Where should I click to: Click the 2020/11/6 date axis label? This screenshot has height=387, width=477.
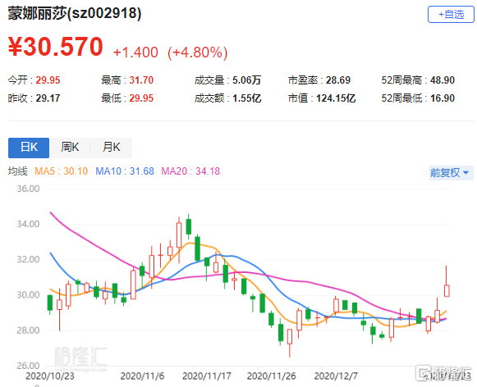[142, 376]
